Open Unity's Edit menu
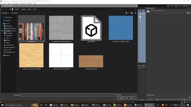This screenshot has width=191, height=107. pos(5,3)
